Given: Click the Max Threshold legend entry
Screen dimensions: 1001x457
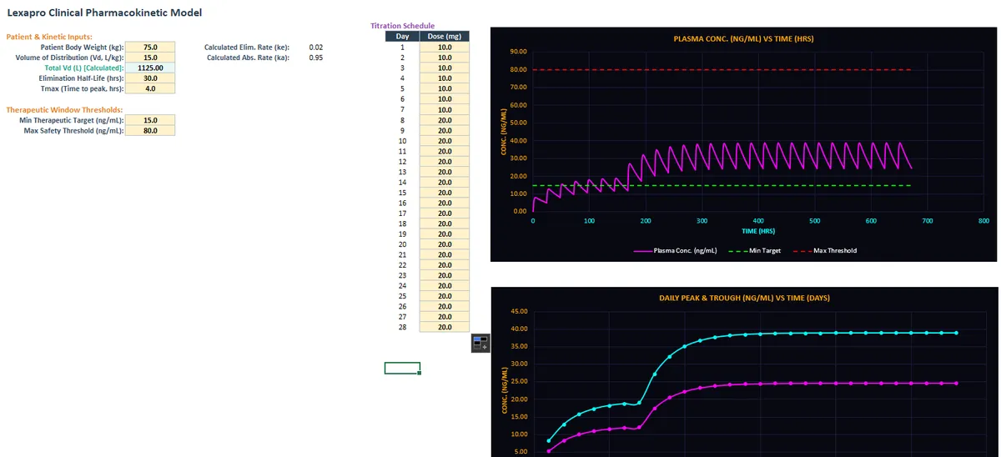Looking at the screenshot, I should tap(824, 250).
